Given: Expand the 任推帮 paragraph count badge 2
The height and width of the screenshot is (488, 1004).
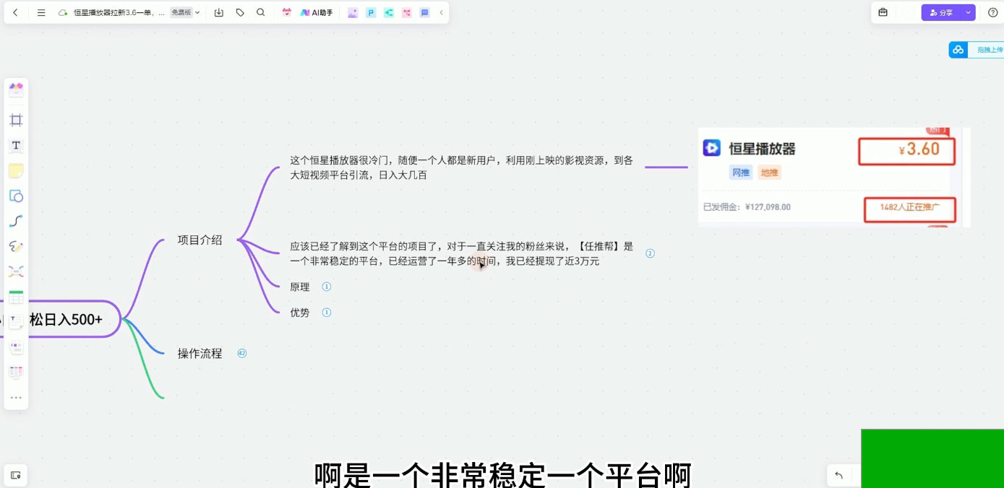Looking at the screenshot, I should [650, 253].
